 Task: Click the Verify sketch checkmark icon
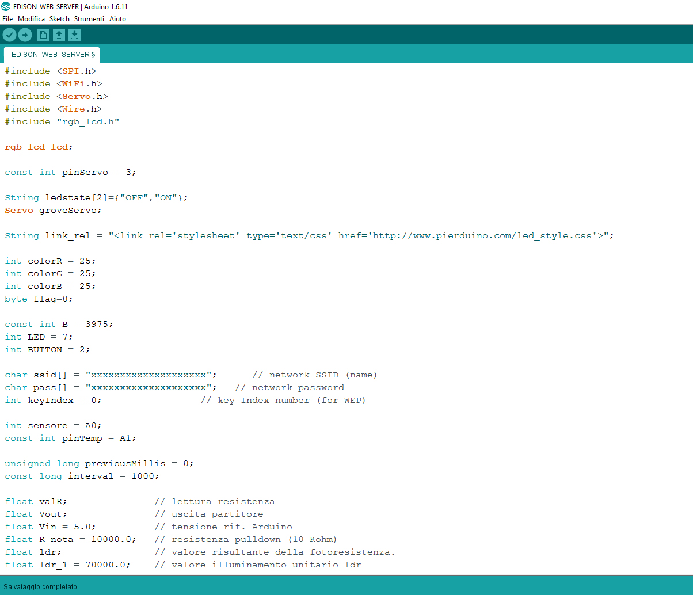click(9, 35)
